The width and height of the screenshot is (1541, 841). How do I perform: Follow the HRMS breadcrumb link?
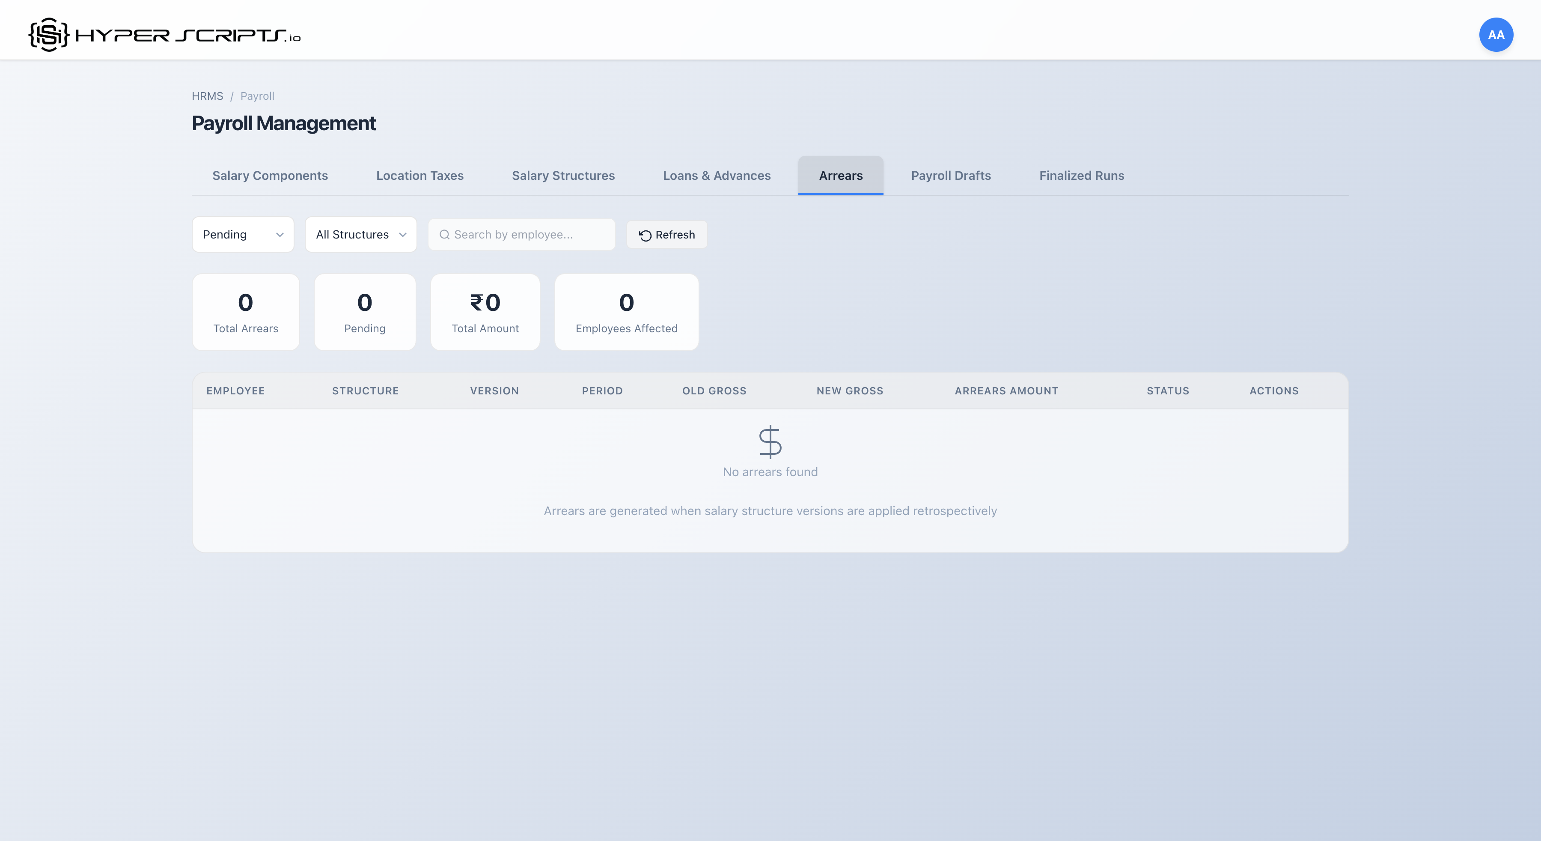(207, 96)
